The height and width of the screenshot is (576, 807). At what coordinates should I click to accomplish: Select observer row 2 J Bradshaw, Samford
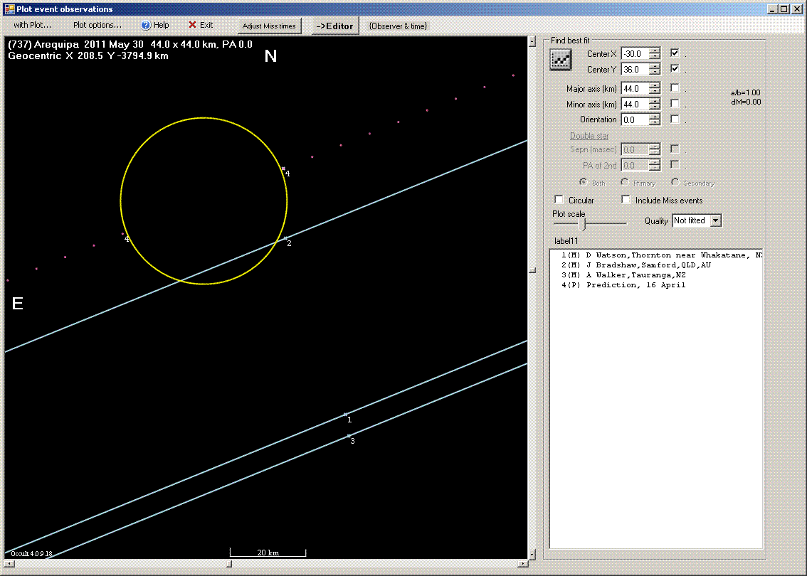coord(636,265)
